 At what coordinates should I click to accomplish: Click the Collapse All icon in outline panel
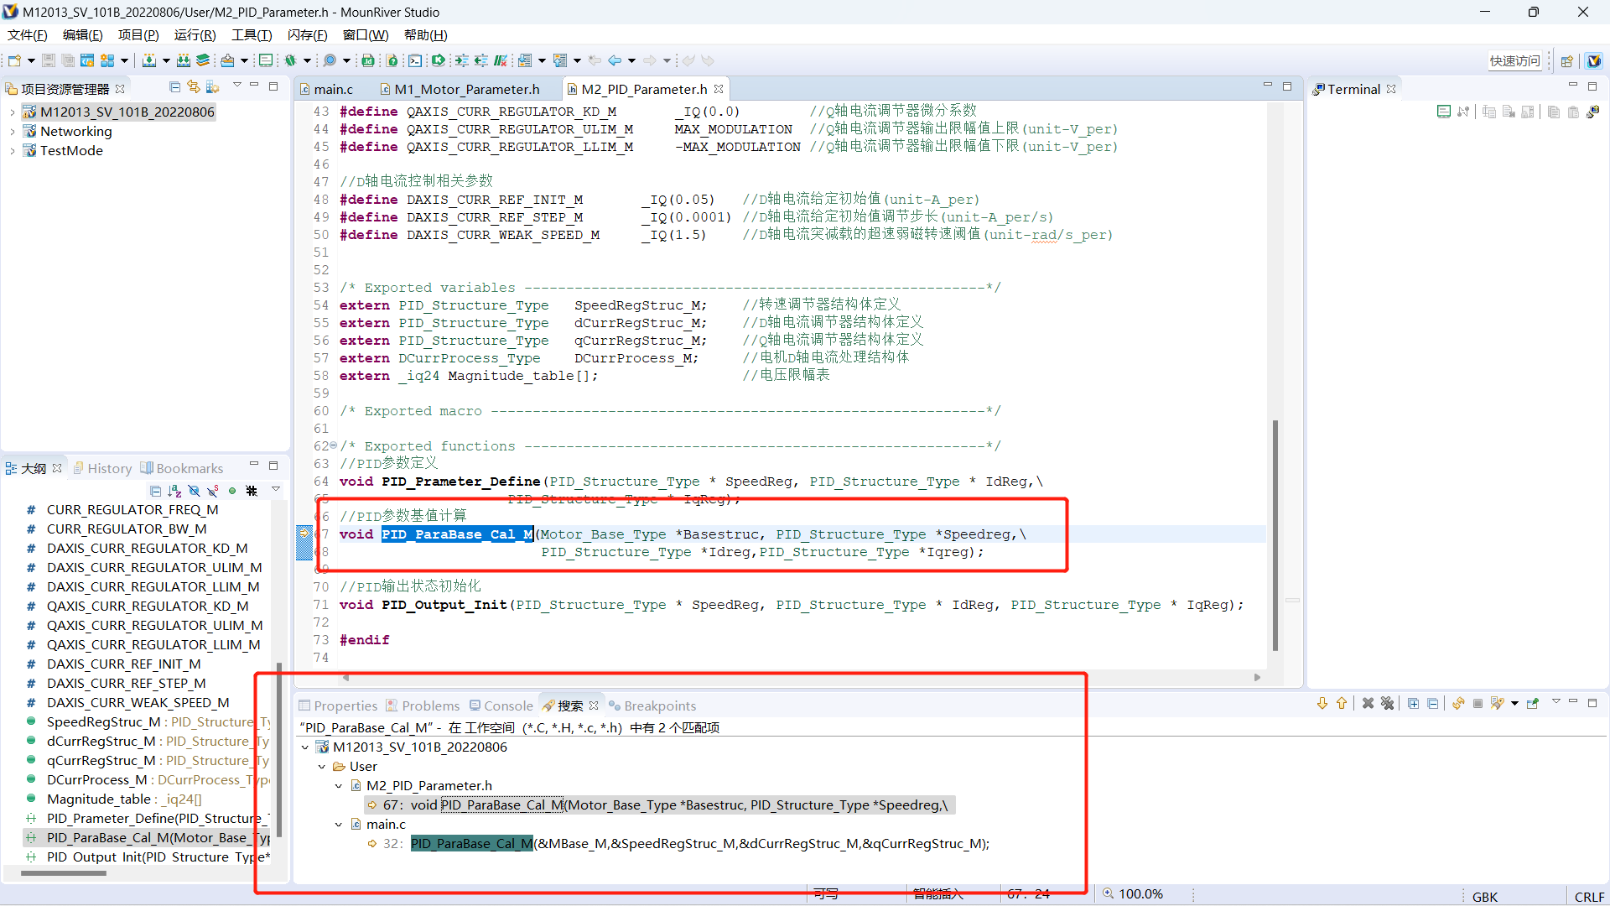155,491
